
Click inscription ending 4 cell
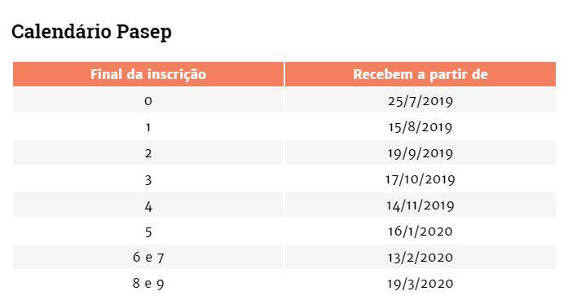point(148,205)
